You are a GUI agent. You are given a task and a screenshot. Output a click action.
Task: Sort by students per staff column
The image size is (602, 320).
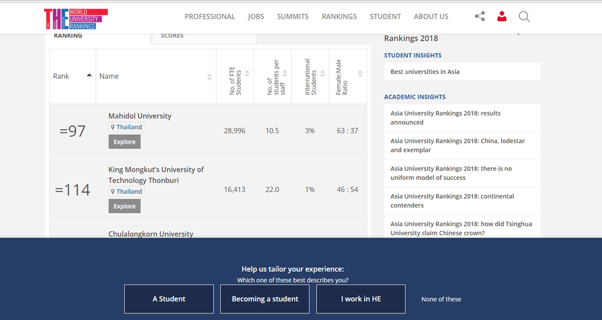285,74
